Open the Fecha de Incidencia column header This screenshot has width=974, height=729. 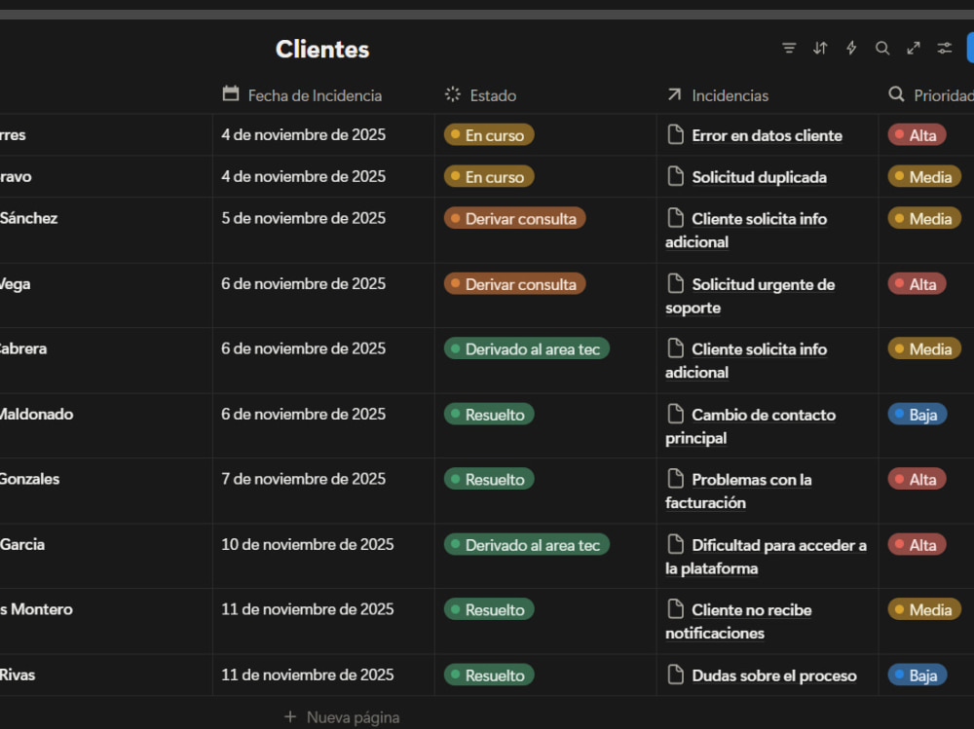click(302, 95)
